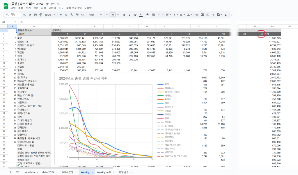298x175 pixels.
Task: Click the add new sheet plus button
Action: click(10, 172)
